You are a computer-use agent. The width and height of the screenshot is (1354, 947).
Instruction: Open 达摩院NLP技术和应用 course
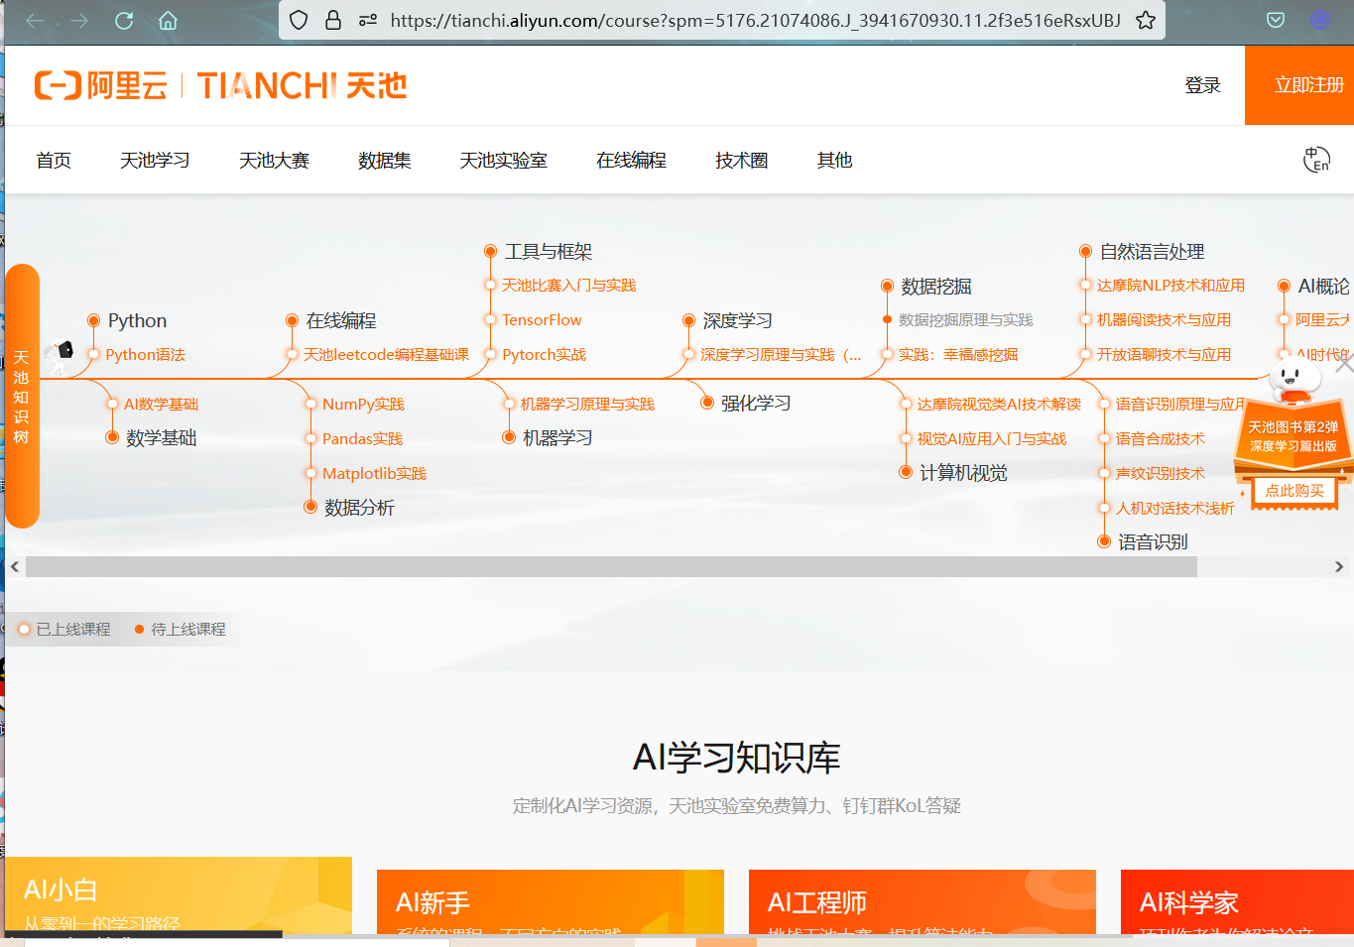click(x=1170, y=286)
